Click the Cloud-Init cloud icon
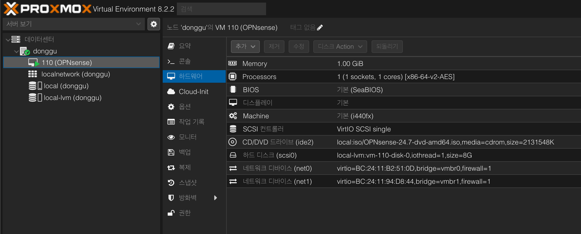This screenshot has height=234, width=581. point(171,92)
